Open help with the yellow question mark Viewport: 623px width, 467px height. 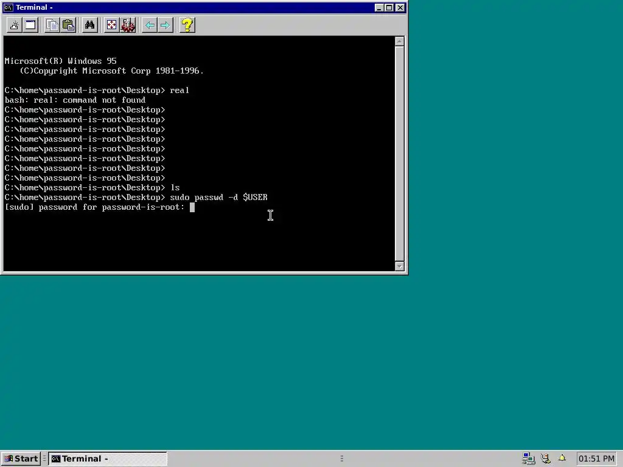[187, 26]
